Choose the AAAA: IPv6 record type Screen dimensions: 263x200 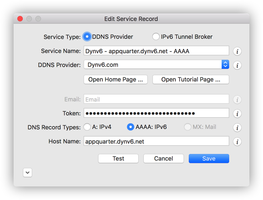pyautogui.click(x=130, y=127)
